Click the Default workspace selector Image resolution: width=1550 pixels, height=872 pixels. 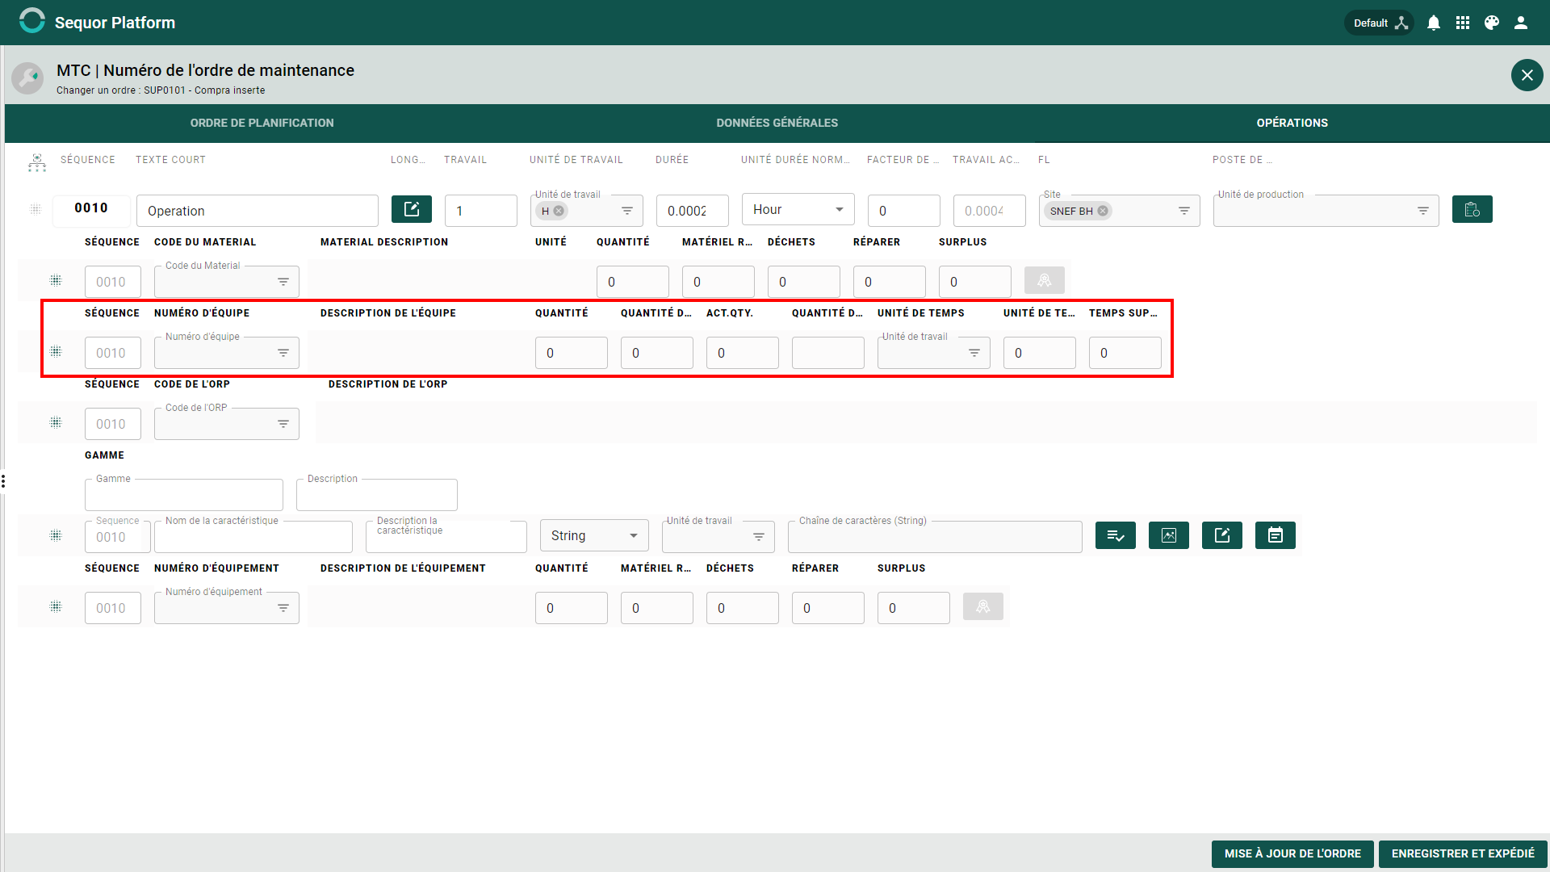(1380, 23)
